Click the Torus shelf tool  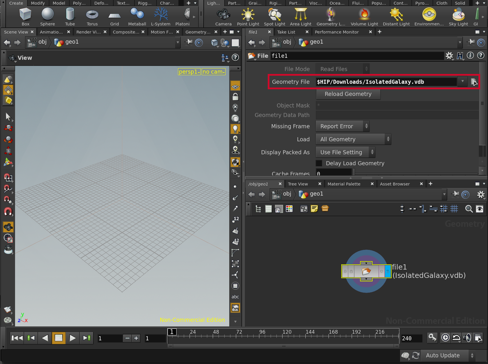tap(92, 17)
